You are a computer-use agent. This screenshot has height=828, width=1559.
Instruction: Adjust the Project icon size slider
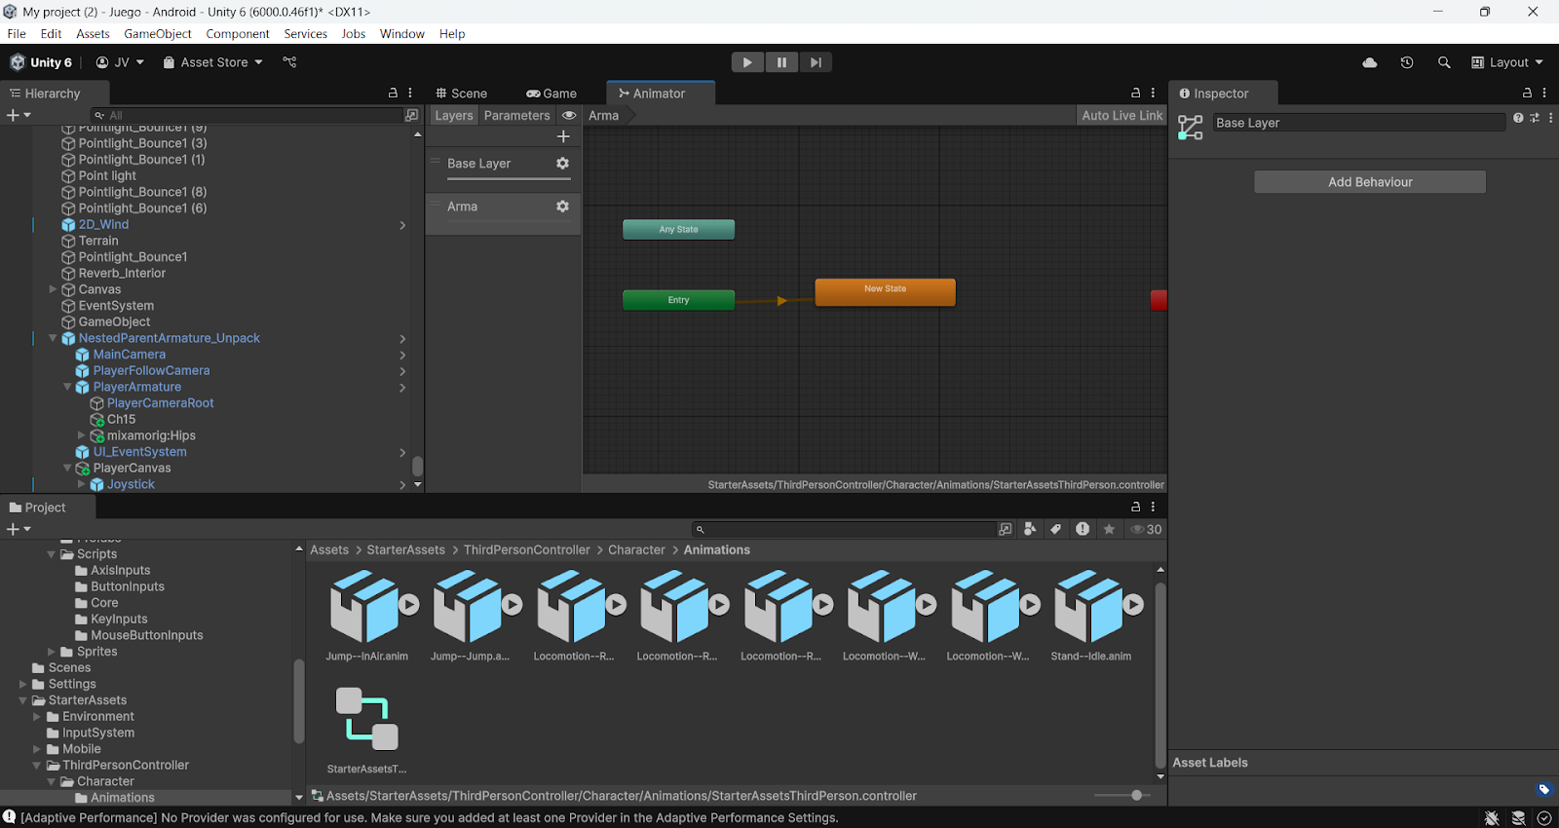[1136, 796]
